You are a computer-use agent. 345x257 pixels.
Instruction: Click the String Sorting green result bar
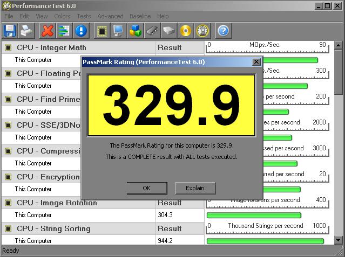coord(265,241)
